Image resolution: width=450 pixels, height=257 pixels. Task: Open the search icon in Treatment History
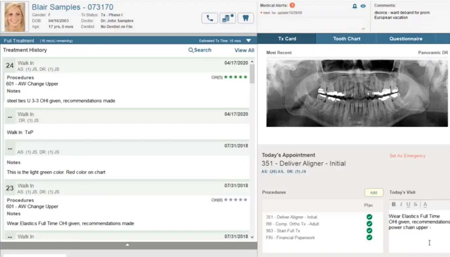191,50
